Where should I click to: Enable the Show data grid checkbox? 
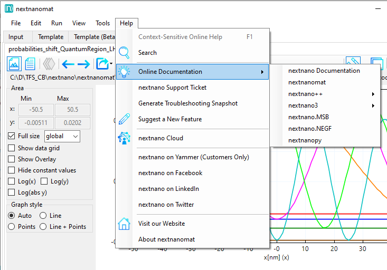[12, 148]
